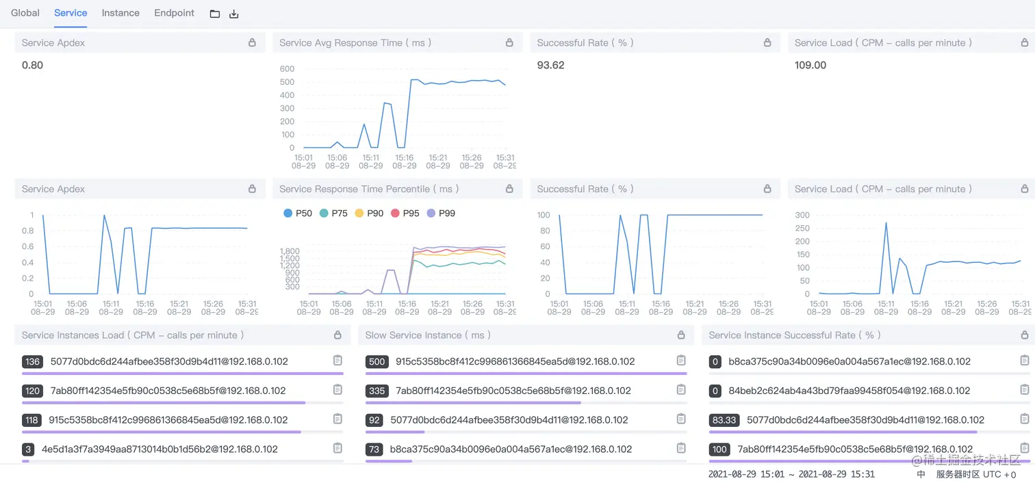Click lock icon on Service Instances Load panel
Viewport: 1035px width, 481px height.
pyautogui.click(x=337, y=335)
